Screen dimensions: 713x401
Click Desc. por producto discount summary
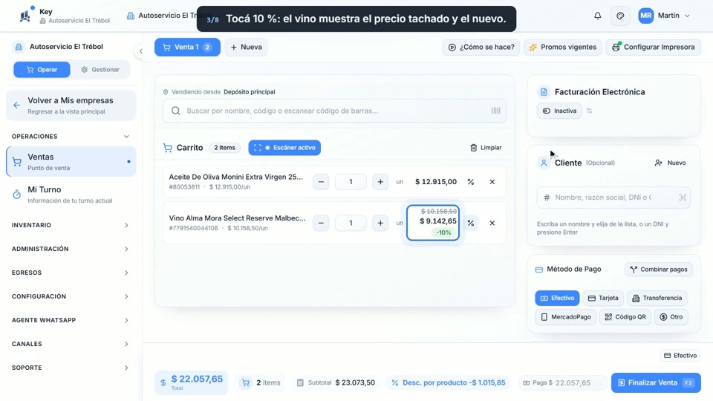point(449,383)
